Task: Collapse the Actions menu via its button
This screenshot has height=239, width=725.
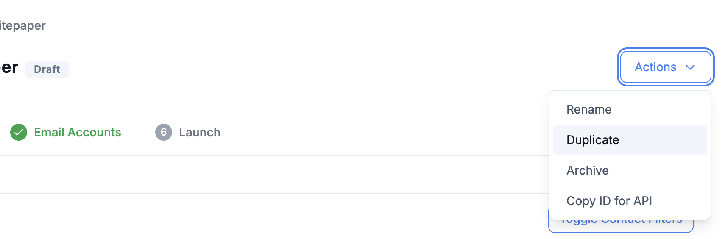Action: (x=666, y=67)
